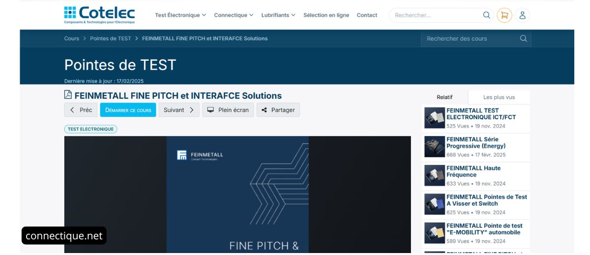Open the FEINMETALL Haute Fréquence thumbnail

point(435,176)
